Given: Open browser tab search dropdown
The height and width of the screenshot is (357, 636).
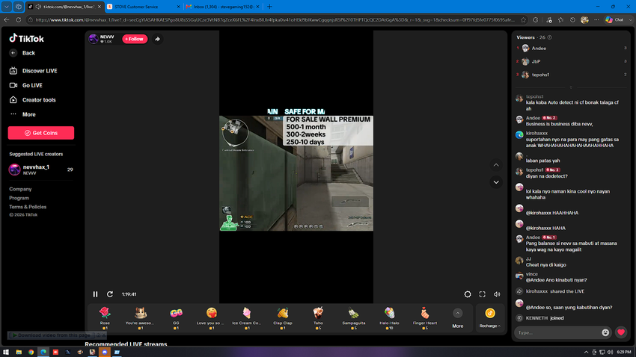Looking at the screenshot, I should 7,7.
